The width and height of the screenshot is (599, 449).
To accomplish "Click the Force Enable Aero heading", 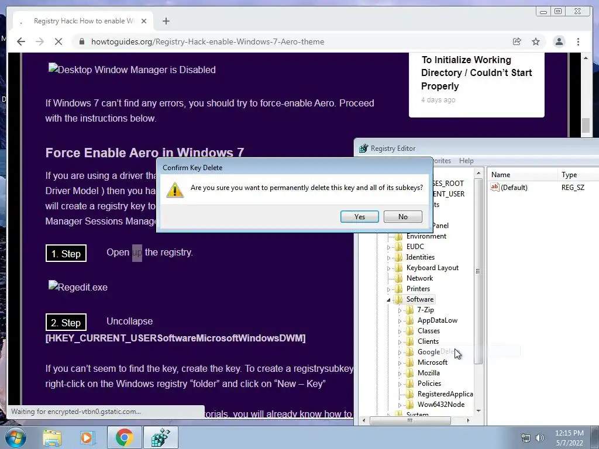I will click(144, 153).
